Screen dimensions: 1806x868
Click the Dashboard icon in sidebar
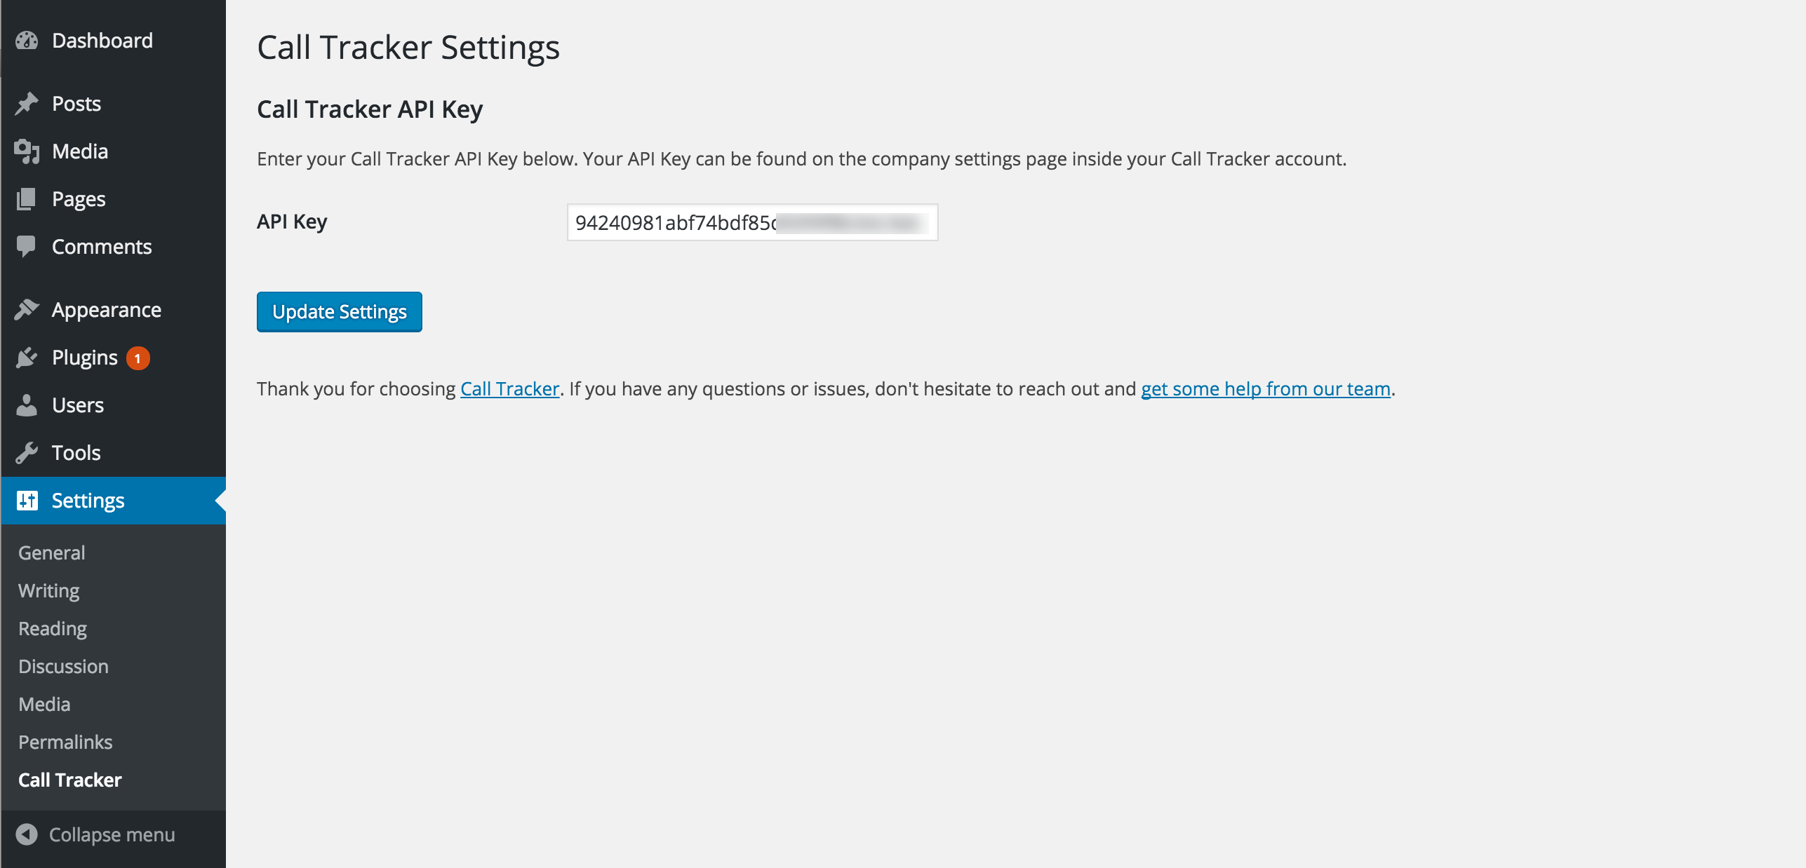29,39
